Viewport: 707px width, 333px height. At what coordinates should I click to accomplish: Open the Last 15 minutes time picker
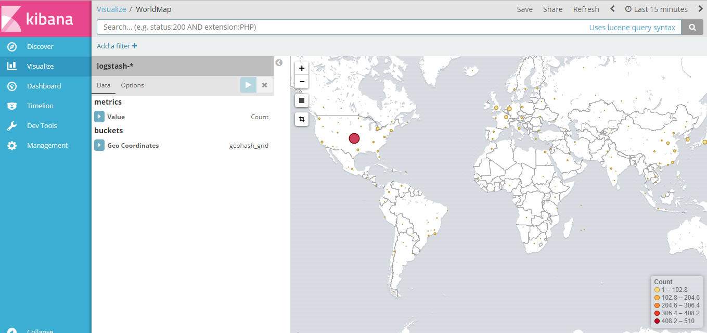coord(656,9)
